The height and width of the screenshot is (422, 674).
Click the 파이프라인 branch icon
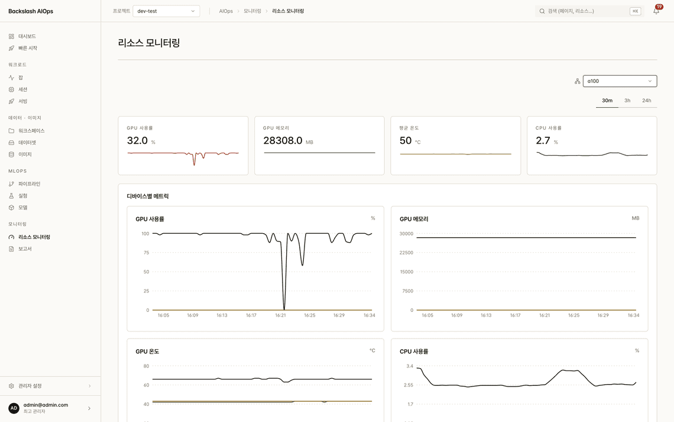point(12,184)
